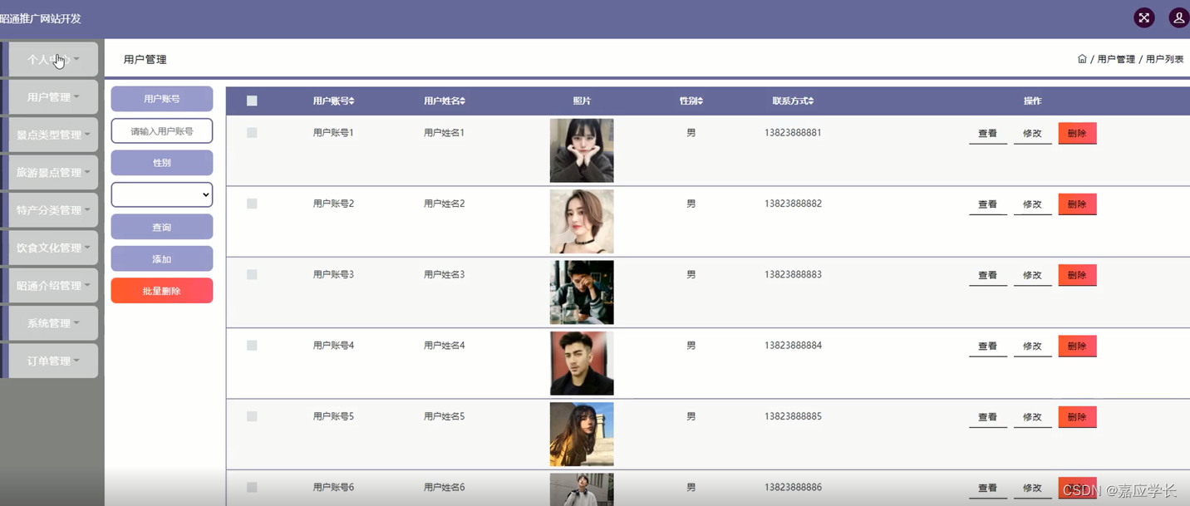Check the box for 用户账号1 row
The width and height of the screenshot is (1190, 506).
pyautogui.click(x=252, y=133)
